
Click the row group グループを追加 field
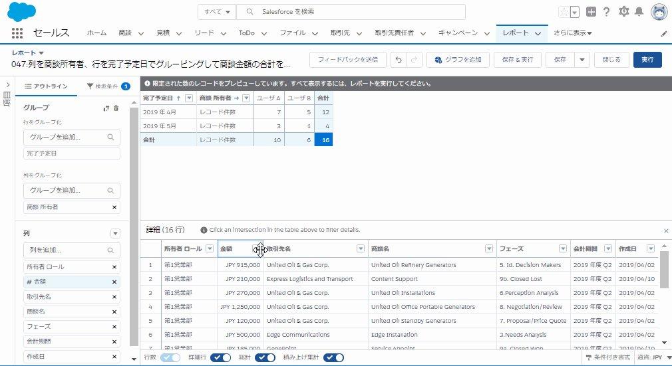click(72, 137)
